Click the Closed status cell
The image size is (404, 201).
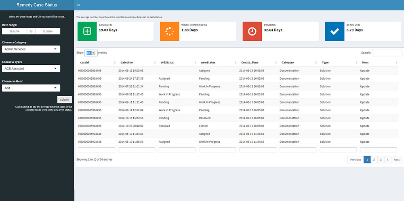coord(203,126)
